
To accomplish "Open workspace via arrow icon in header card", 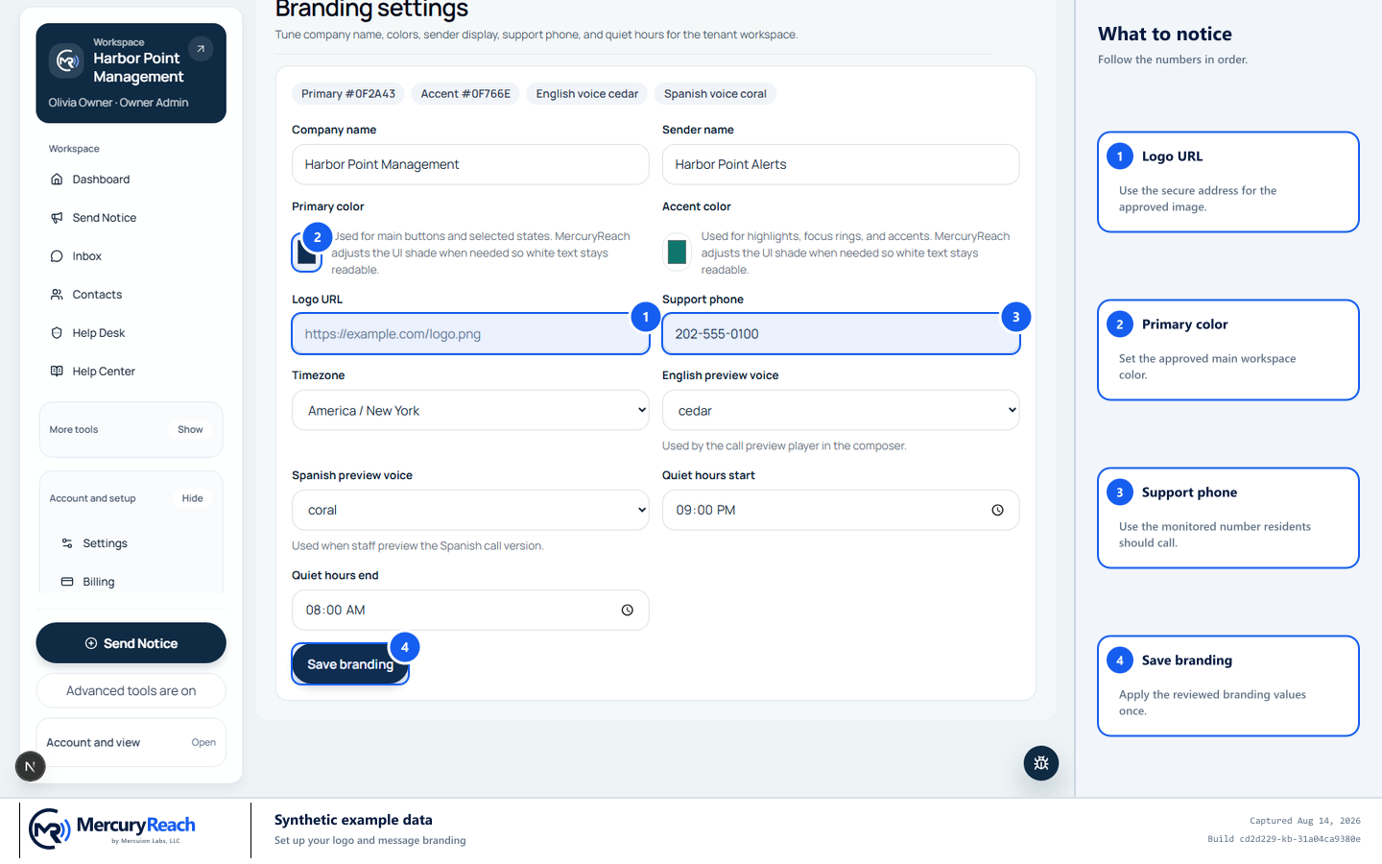I will coord(201,49).
